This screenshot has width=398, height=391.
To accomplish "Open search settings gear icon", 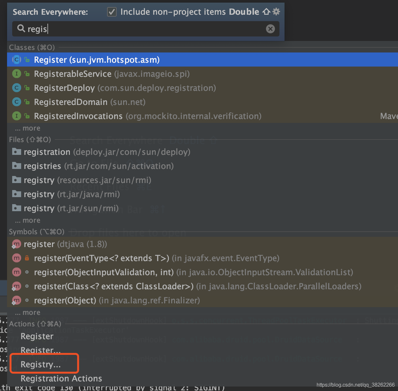I will (x=276, y=12).
